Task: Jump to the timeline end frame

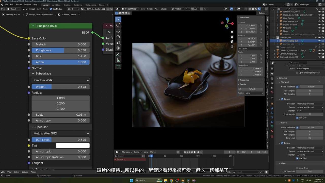Action: [202, 152]
